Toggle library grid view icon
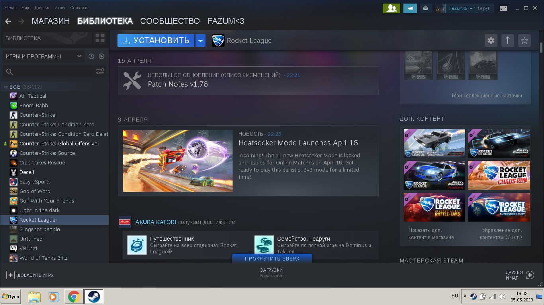This screenshot has width=544, height=305. click(x=100, y=38)
